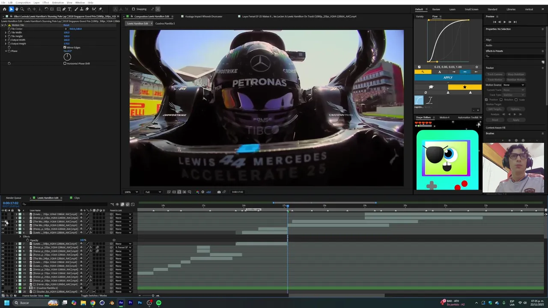Jump to first frame in Preview panel

point(494,21)
